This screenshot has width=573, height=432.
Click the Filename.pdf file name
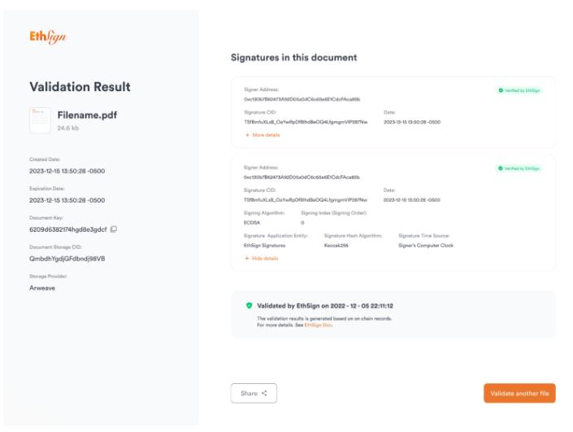click(x=88, y=115)
